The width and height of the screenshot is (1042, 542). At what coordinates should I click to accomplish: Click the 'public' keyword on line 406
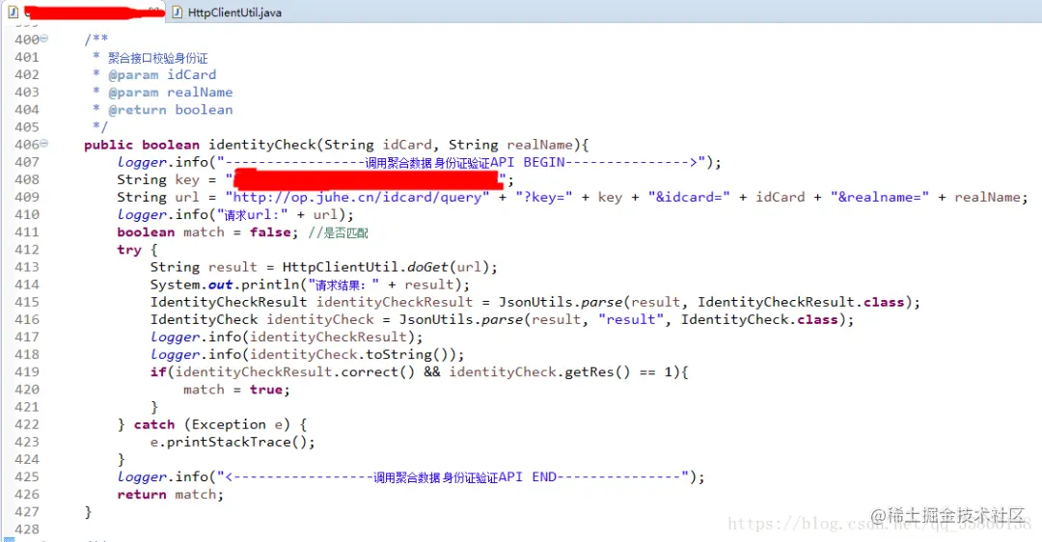108,145
